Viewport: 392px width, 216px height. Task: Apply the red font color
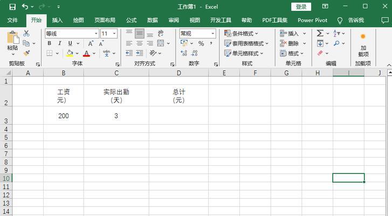(86, 53)
